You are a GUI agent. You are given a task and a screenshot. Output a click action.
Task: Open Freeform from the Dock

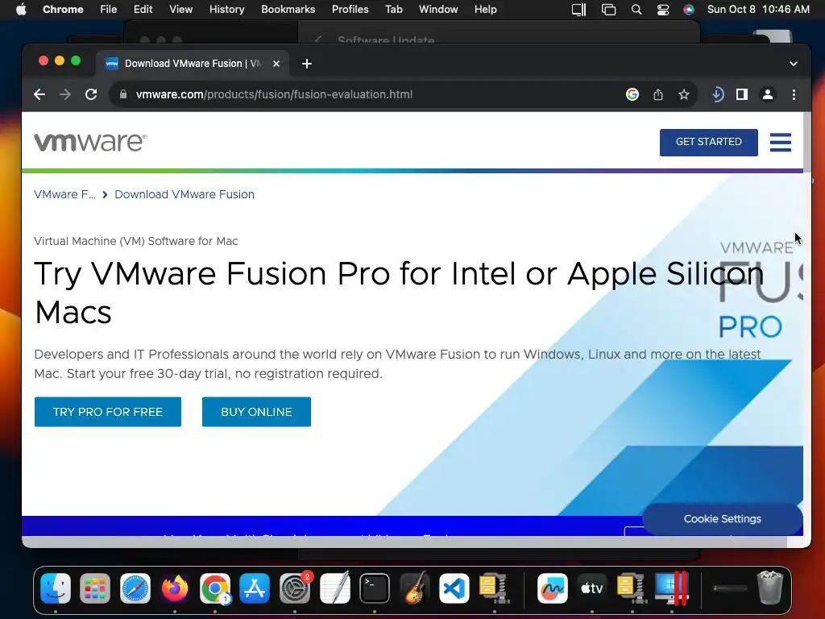point(553,588)
